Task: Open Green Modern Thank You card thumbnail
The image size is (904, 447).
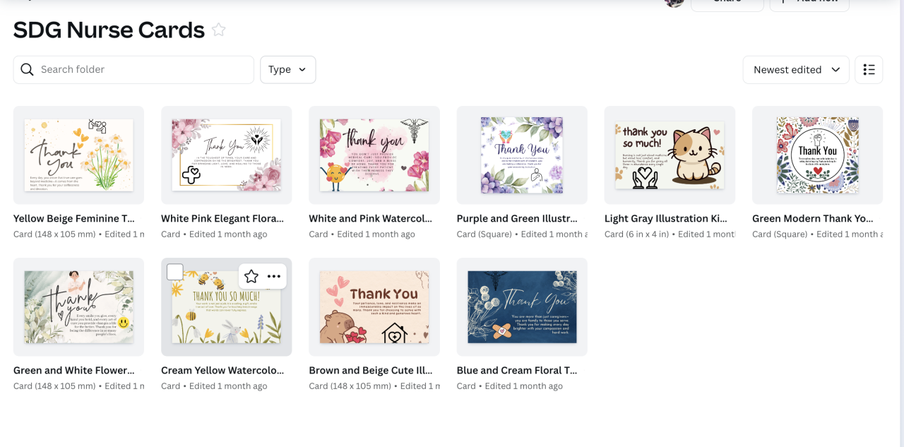Action: (x=817, y=155)
